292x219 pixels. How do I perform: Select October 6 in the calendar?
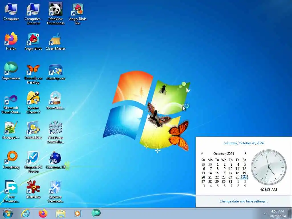point(204,169)
